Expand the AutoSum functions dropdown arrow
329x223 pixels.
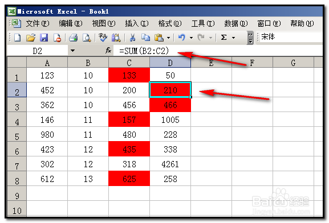(233, 38)
